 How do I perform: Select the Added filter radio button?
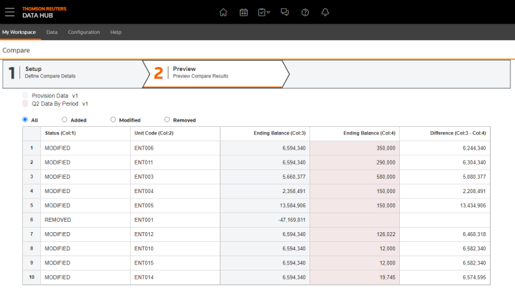point(64,120)
